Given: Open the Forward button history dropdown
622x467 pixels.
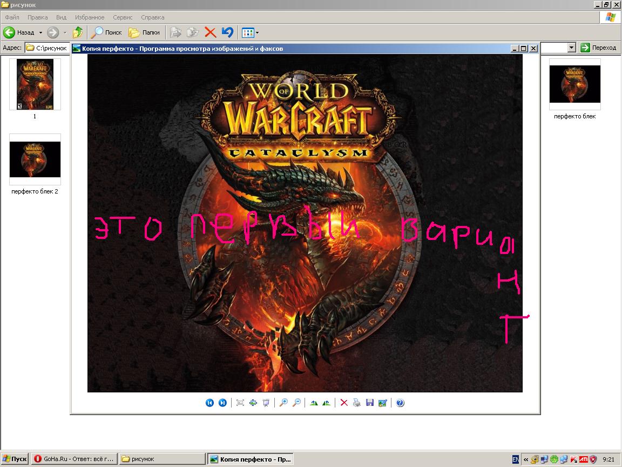Looking at the screenshot, I should tap(65, 32).
